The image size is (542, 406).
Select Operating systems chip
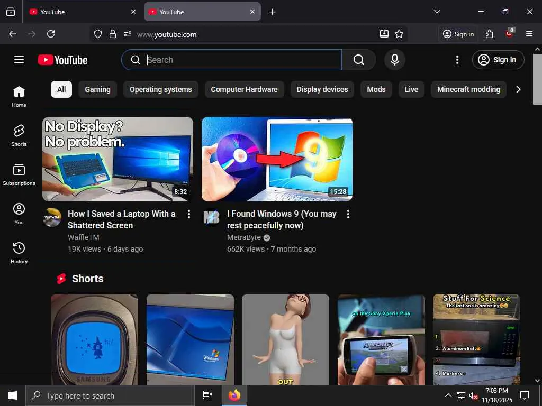(161, 89)
